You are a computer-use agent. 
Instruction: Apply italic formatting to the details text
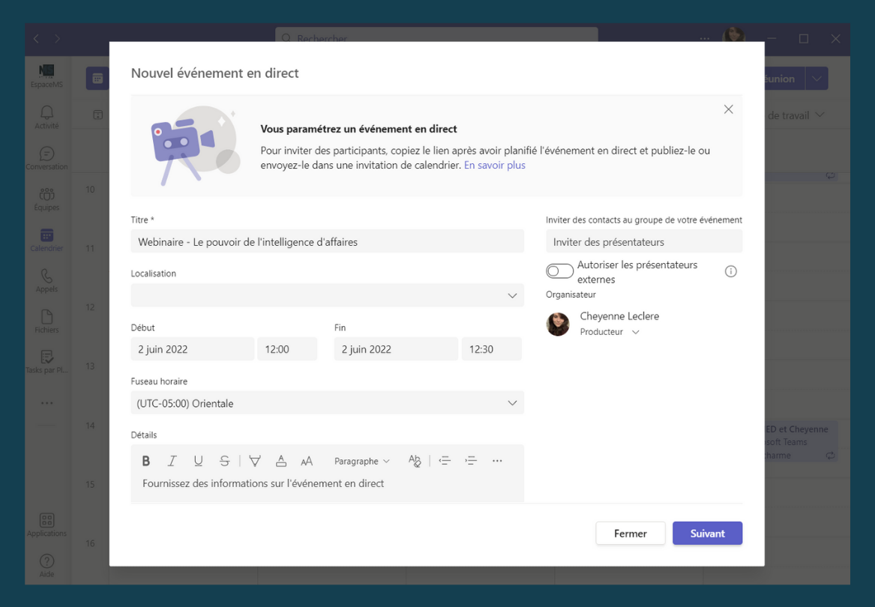[172, 460]
